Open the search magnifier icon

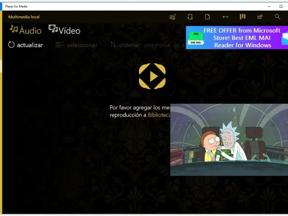277,17
